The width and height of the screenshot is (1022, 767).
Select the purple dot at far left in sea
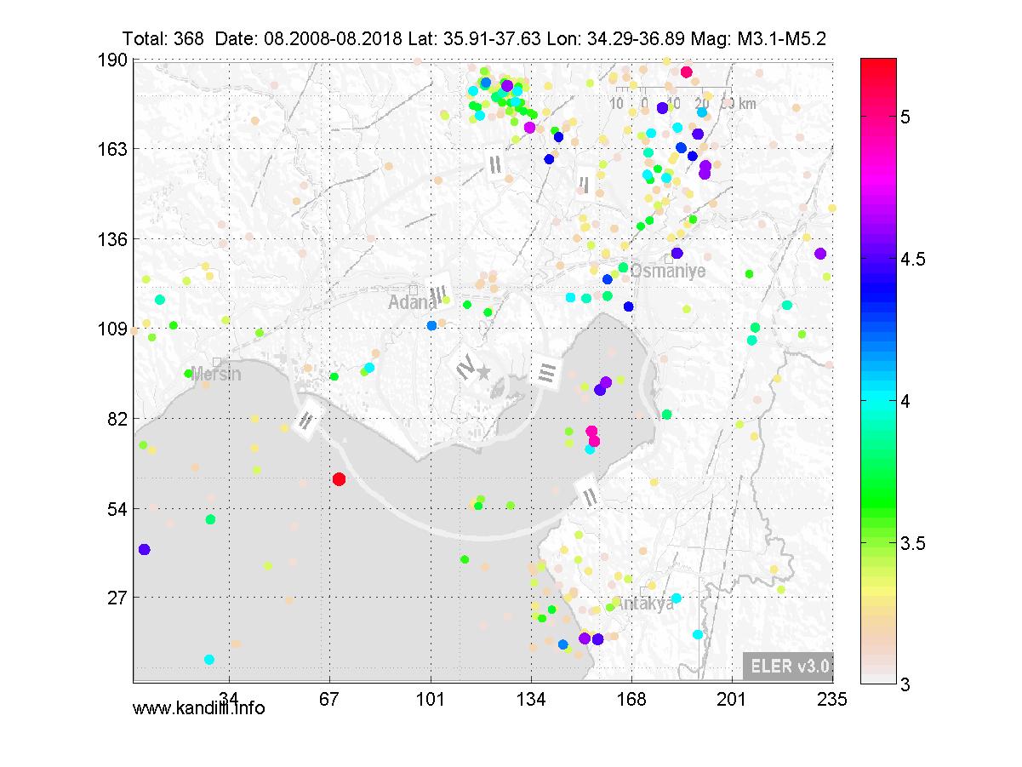coord(144,549)
